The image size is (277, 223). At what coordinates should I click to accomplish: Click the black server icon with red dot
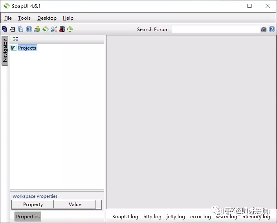62,29
